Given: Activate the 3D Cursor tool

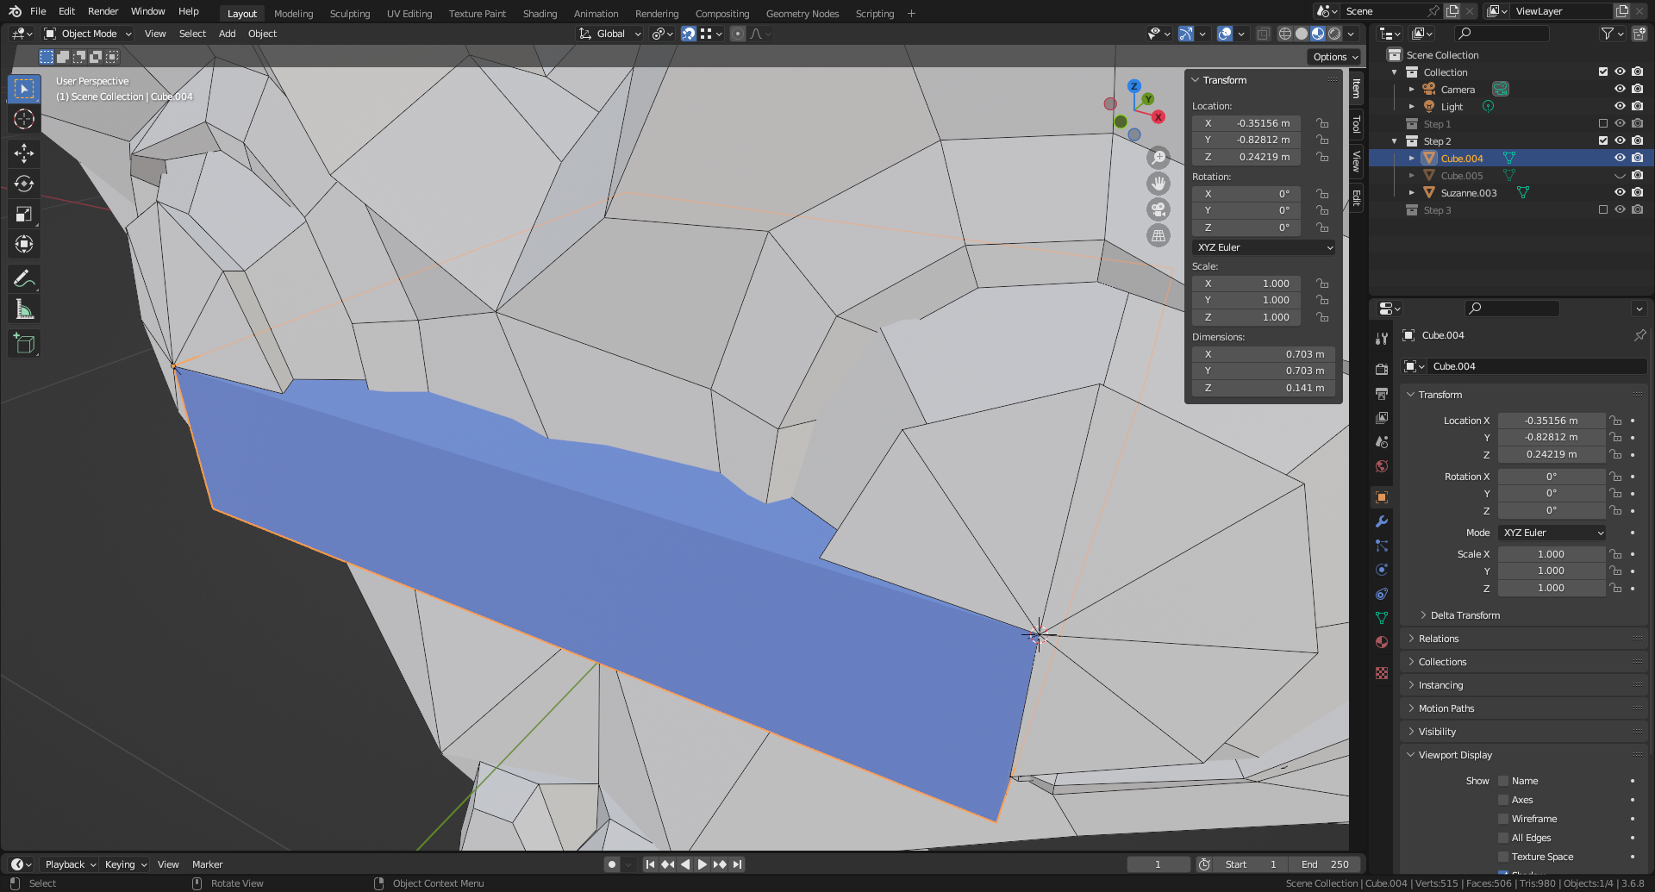Looking at the screenshot, I should pos(24,119).
